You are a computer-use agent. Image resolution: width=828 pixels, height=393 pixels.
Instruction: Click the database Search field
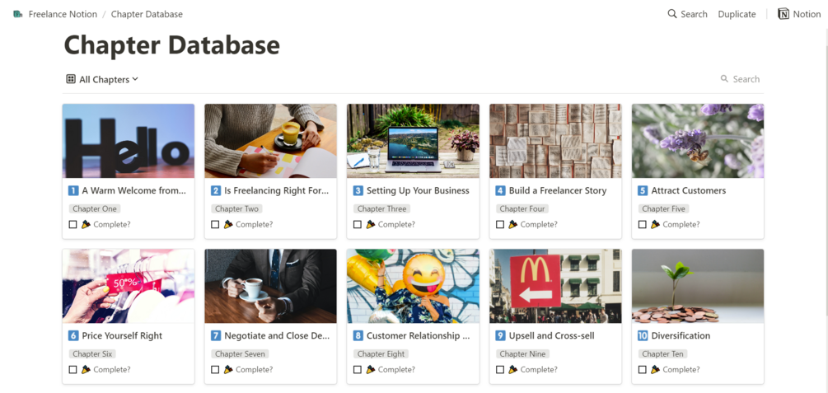point(746,79)
